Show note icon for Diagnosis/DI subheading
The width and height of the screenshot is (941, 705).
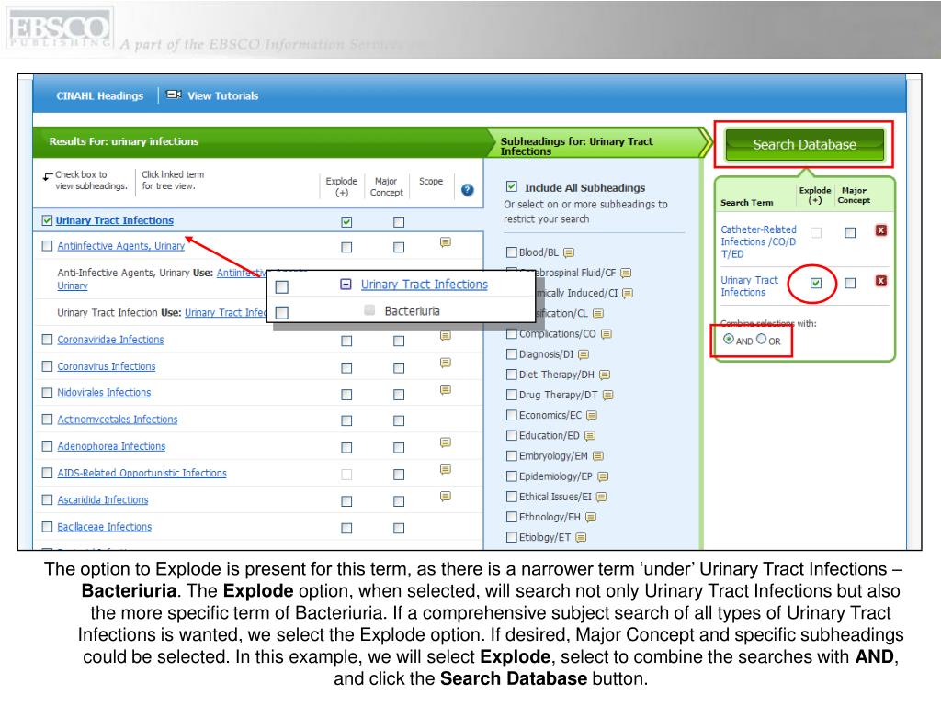(x=584, y=354)
